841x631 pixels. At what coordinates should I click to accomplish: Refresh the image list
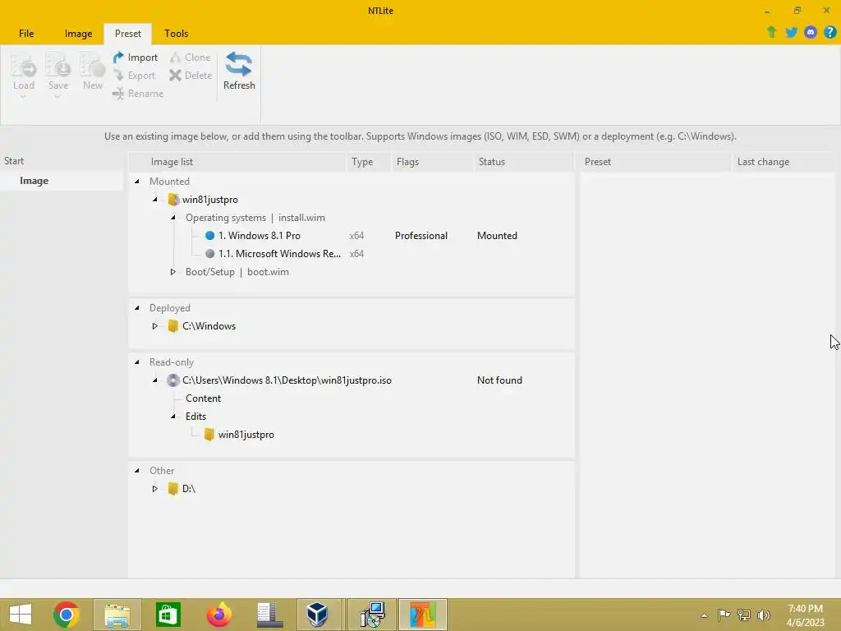(x=239, y=71)
